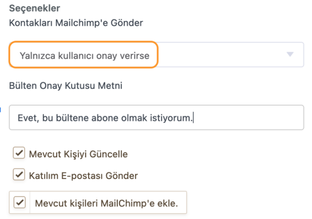Toggle the 'Katılım E-postası Gönder' checkbox

19,175
